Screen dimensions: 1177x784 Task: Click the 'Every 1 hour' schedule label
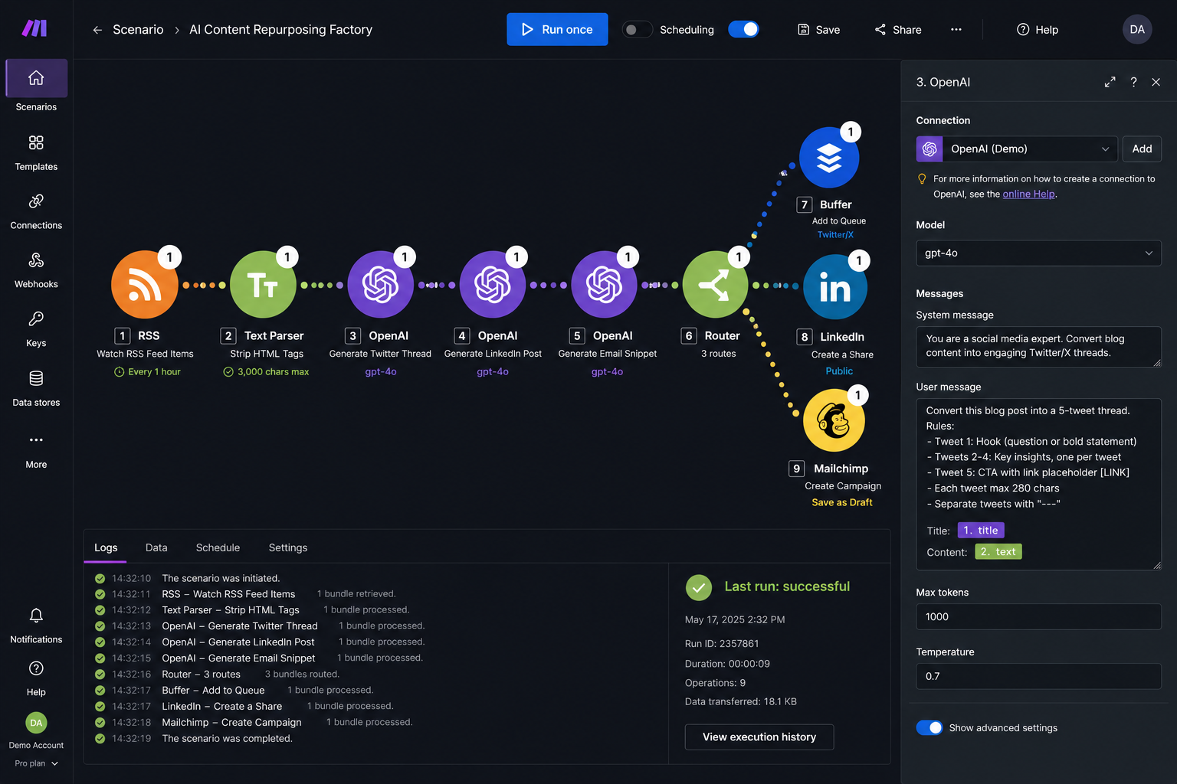pyautogui.click(x=147, y=372)
